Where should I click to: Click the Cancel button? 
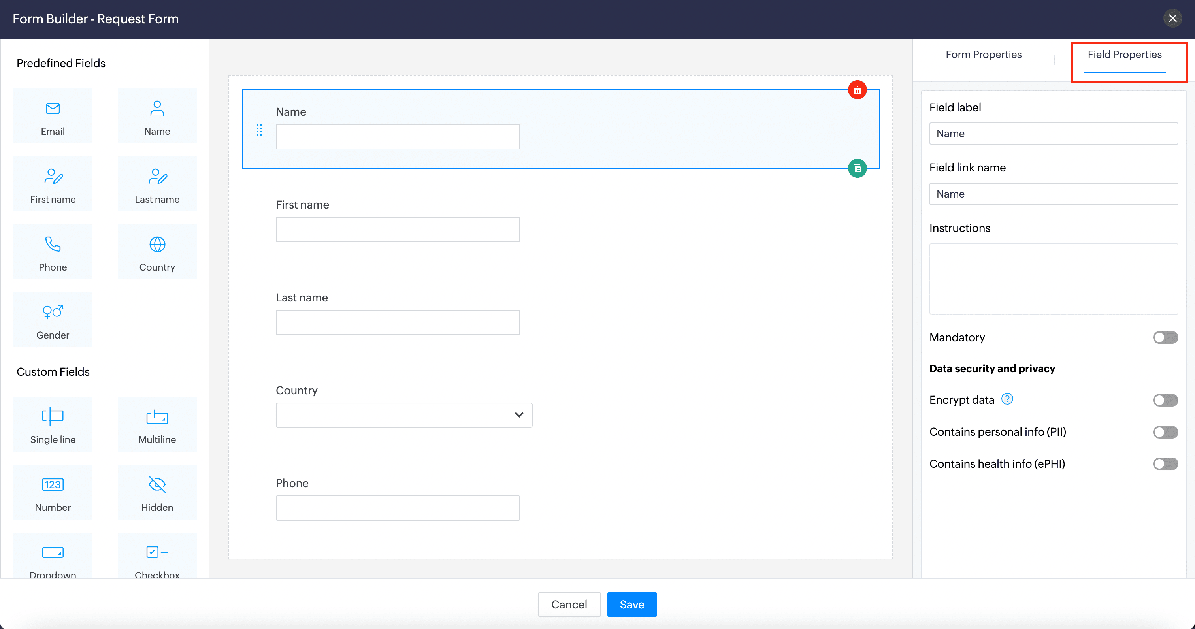569,605
